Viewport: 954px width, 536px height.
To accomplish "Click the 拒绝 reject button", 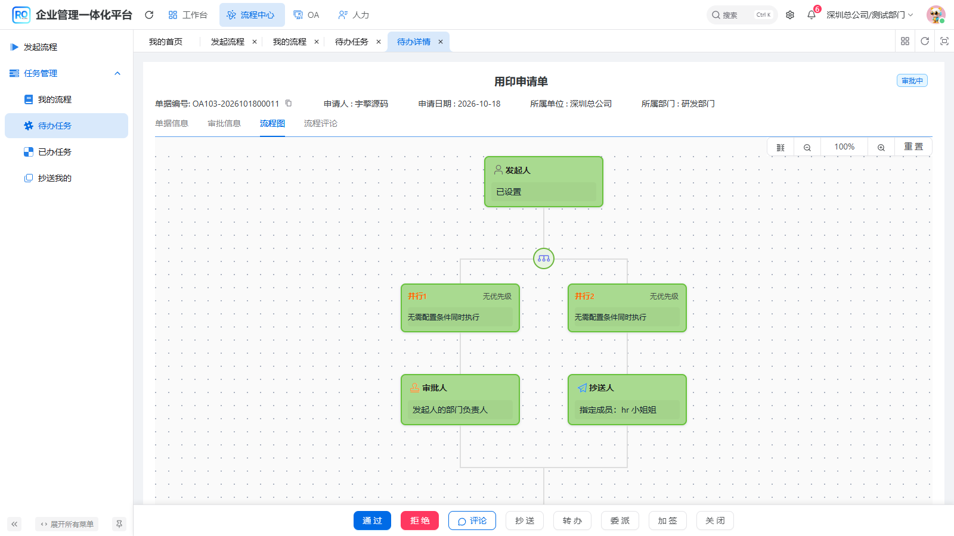I will click(420, 521).
